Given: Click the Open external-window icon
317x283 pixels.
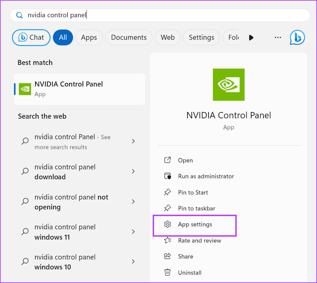Looking at the screenshot, I should coord(167,160).
